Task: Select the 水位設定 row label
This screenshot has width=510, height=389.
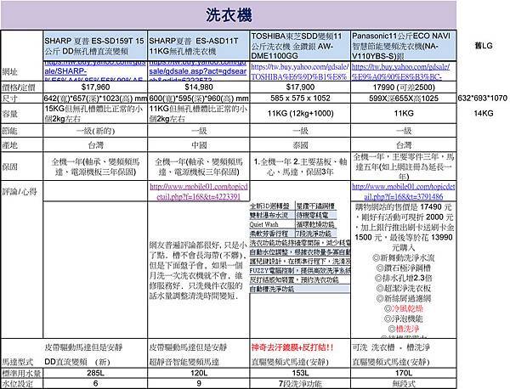Action: click(18, 384)
